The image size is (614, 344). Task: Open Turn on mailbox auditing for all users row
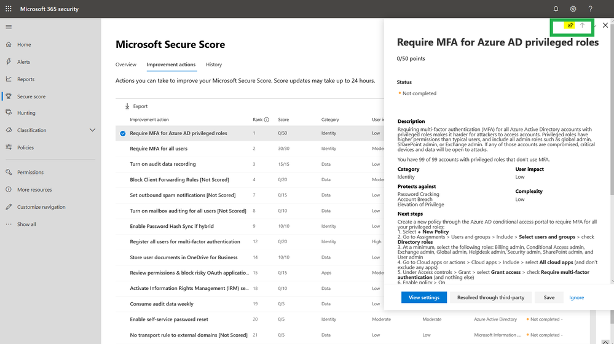pyautogui.click(x=250, y=211)
